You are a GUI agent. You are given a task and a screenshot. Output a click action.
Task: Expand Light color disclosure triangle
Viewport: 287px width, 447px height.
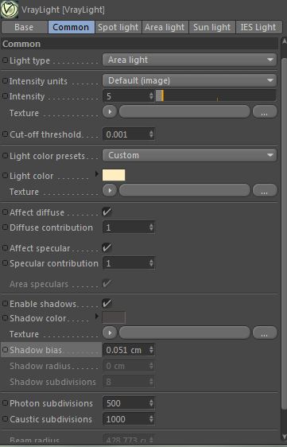(97, 173)
